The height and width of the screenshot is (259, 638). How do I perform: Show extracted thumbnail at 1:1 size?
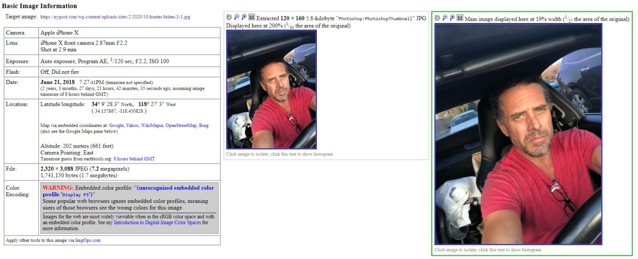tap(252, 17)
